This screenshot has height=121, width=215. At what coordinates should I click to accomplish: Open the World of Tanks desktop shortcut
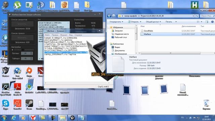coord(5,6)
